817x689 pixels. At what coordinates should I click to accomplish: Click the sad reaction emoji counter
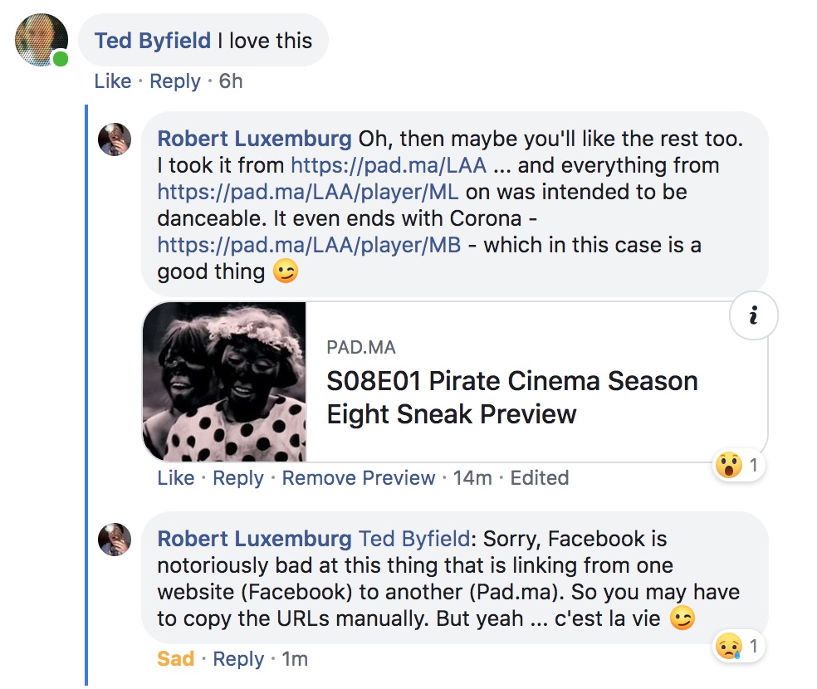pyautogui.click(x=738, y=647)
